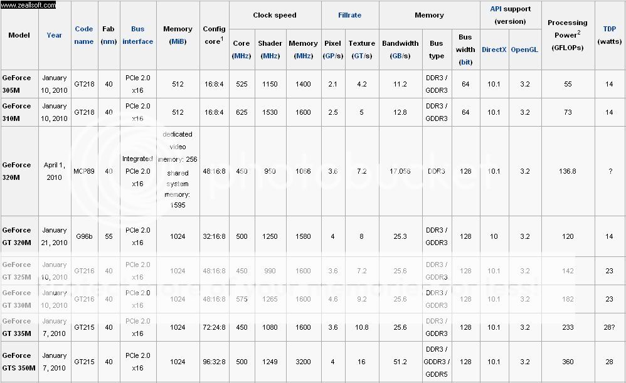The image size is (626, 383).
Task: Select the GeForce 305M model cell
Action: pos(16,84)
